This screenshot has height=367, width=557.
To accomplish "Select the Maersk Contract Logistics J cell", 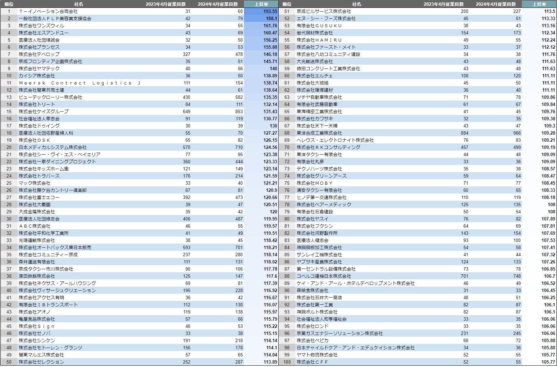I will pyautogui.click(x=80, y=83).
